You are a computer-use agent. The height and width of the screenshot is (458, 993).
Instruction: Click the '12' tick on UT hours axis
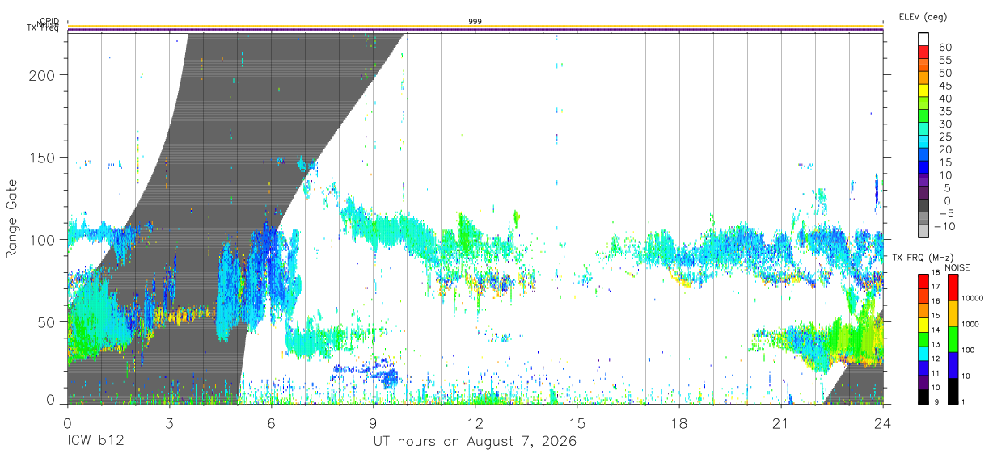pyautogui.click(x=475, y=423)
